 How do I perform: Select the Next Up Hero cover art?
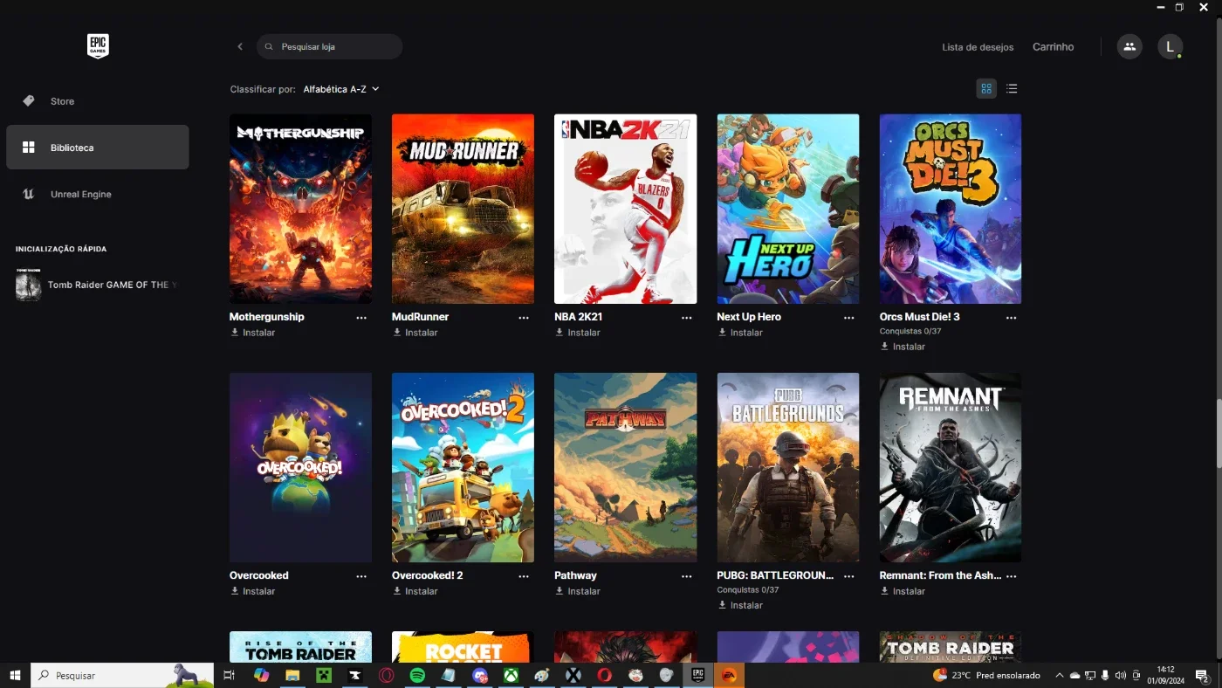788,209
